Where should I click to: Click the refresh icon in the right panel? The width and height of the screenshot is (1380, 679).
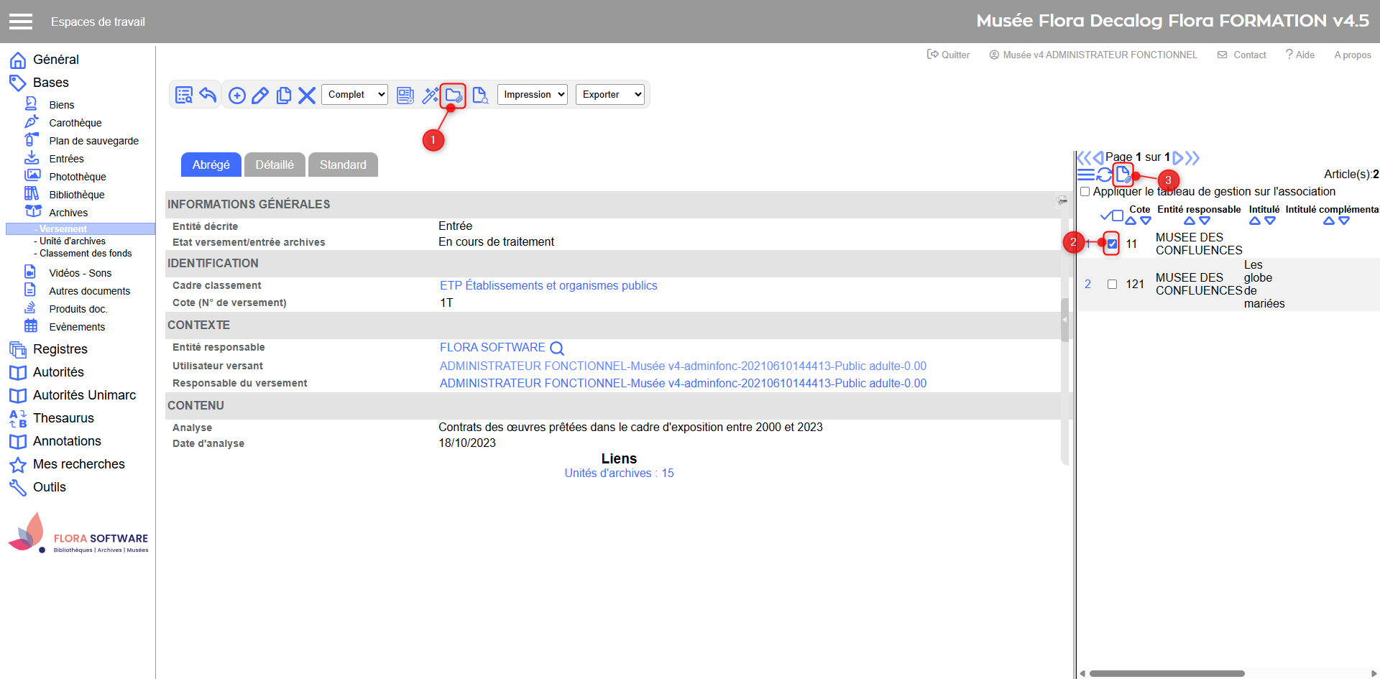click(1104, 175)
